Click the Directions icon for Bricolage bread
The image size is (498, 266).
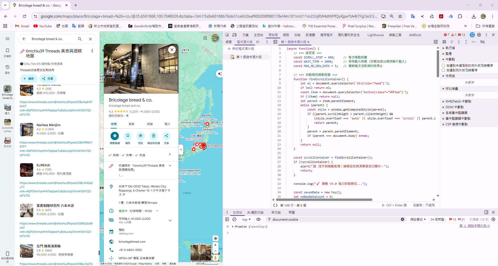(114, 136)
